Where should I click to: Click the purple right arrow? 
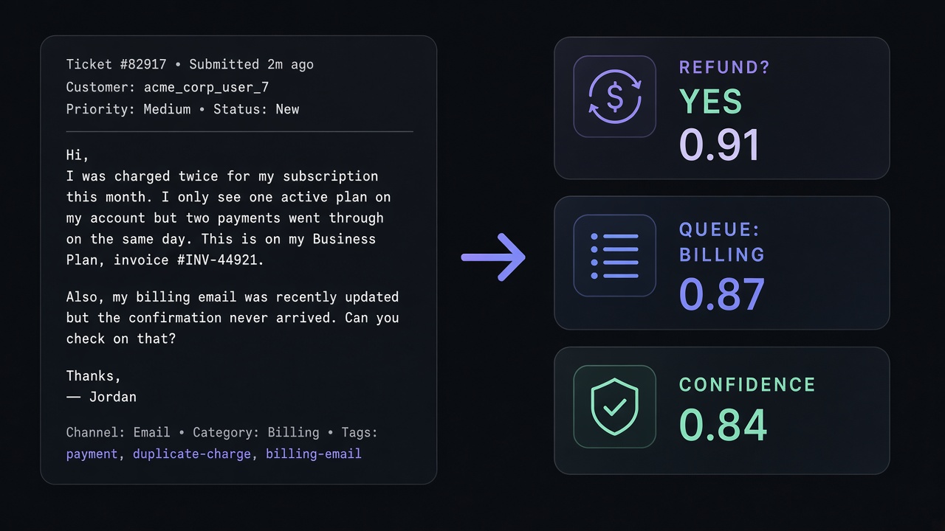point(493,257)
